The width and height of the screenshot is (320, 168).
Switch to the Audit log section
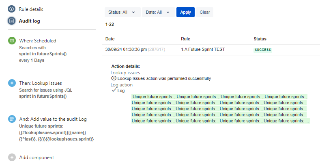click(30, 21)
